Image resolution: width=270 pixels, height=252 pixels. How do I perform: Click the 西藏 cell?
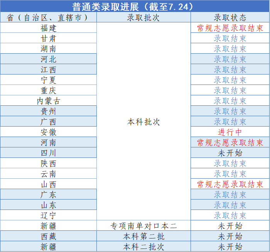point(48,236)
